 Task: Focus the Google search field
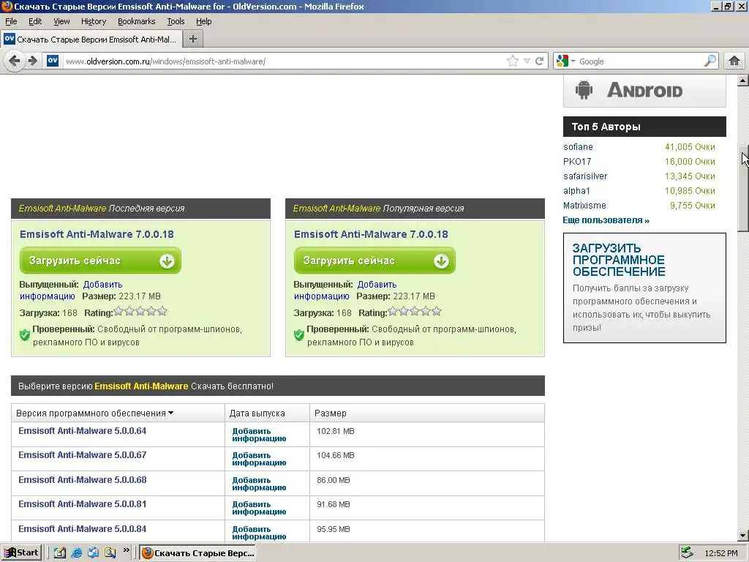[x=640, y=61]
